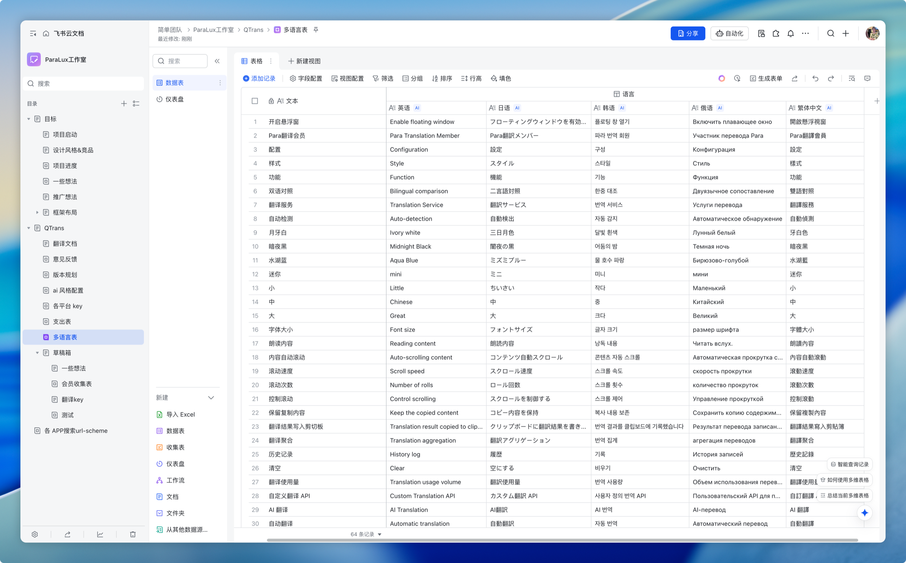Image resolution: width=906 pixels, height=563 pixels.
Task: Open the trash bin in sidebar footer
Action: (x=133, y=534)
